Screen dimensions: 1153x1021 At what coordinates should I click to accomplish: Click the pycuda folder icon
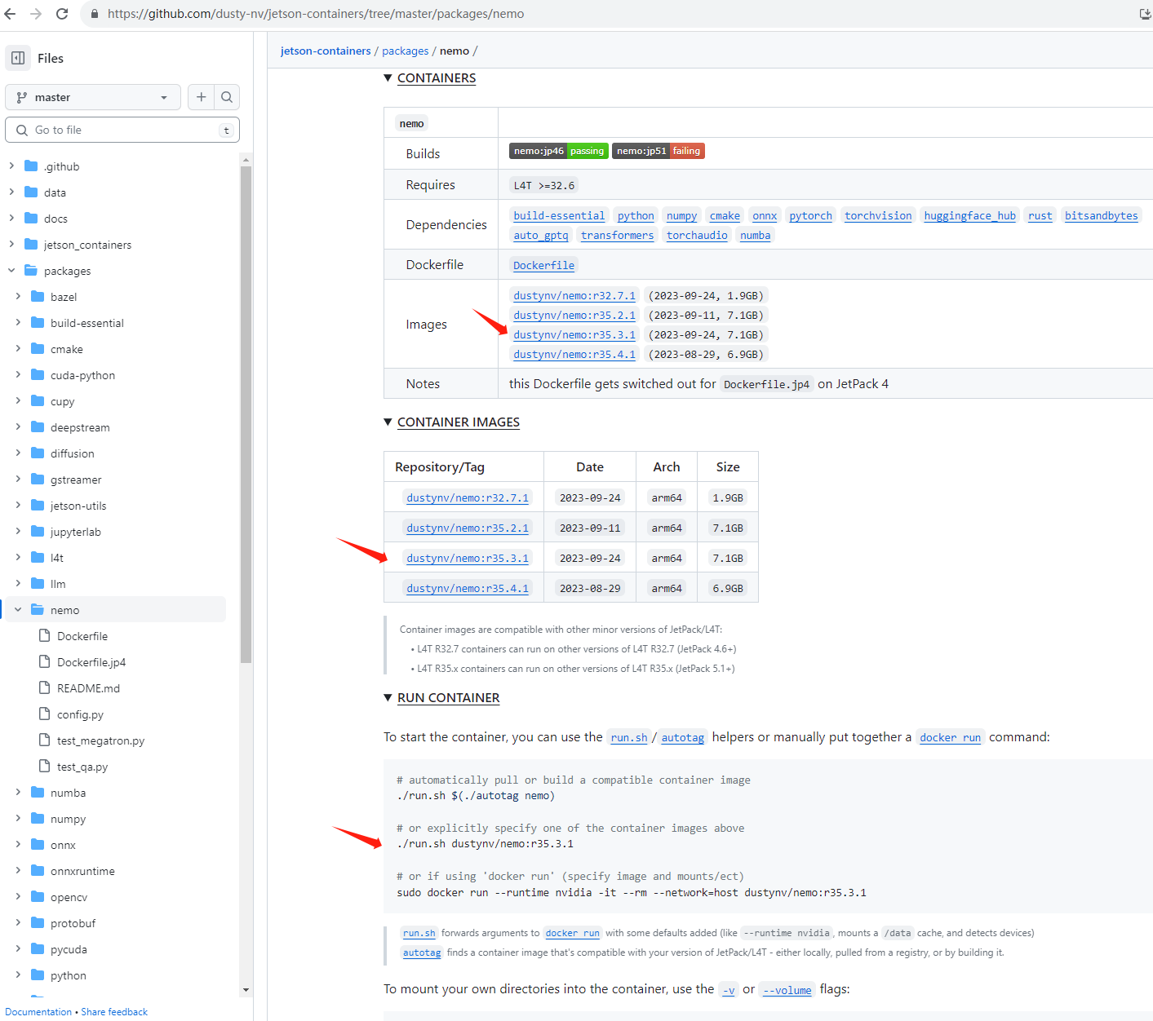(x=38, y=948)
